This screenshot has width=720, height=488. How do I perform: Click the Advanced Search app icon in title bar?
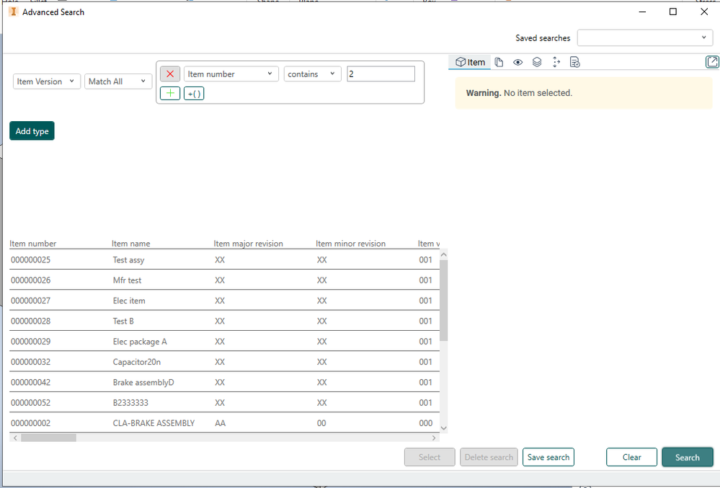coord(13,12)
